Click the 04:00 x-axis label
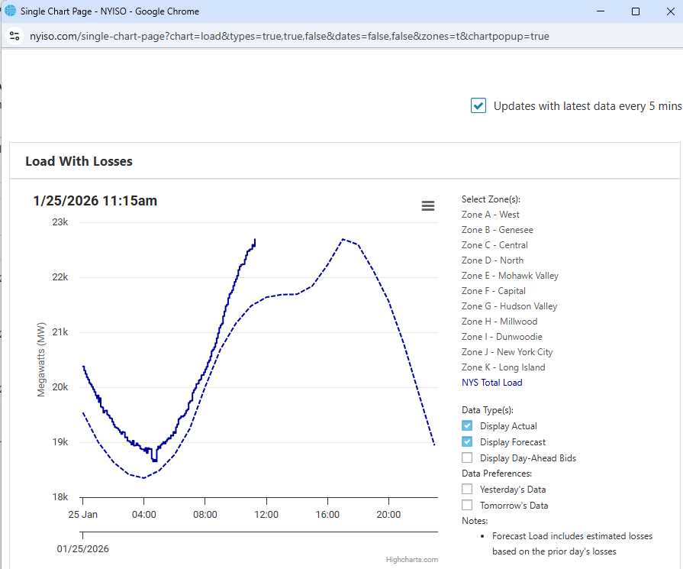Viewport: 683px width, 569px height. [x=143, y=515]
